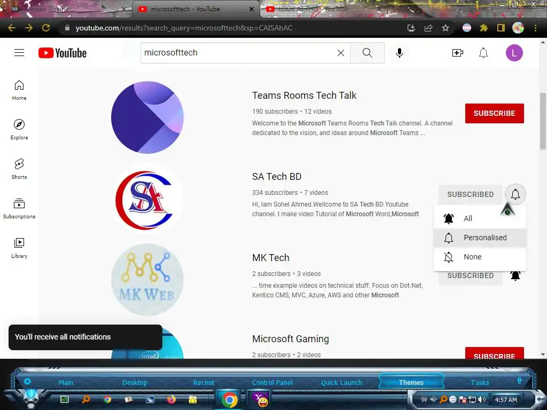Click Teams Rooms Tech Talk channel avatar
This screenshot has width=547, height=410.
147,117
